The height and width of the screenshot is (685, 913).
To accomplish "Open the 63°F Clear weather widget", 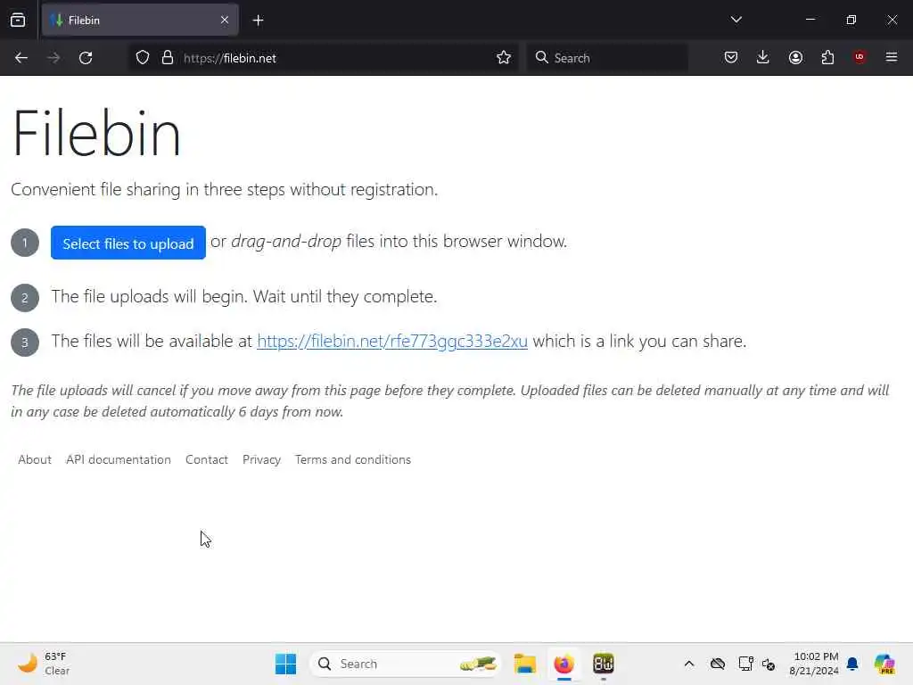I will click(x=44, y=664).
